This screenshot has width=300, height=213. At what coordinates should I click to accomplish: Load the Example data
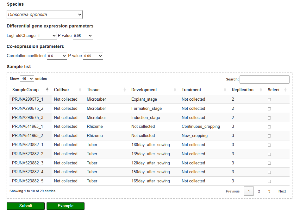tap(66, 206)
